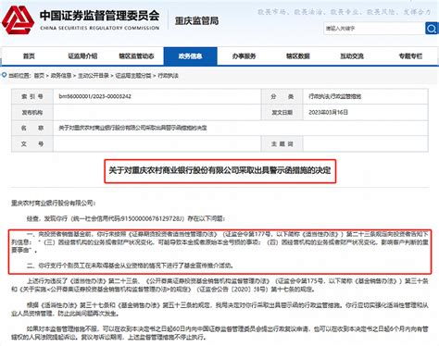Click 证监局主题分类 breadcrumb link
This screenshot has width=439, height=346.
(x=133, y=76)
